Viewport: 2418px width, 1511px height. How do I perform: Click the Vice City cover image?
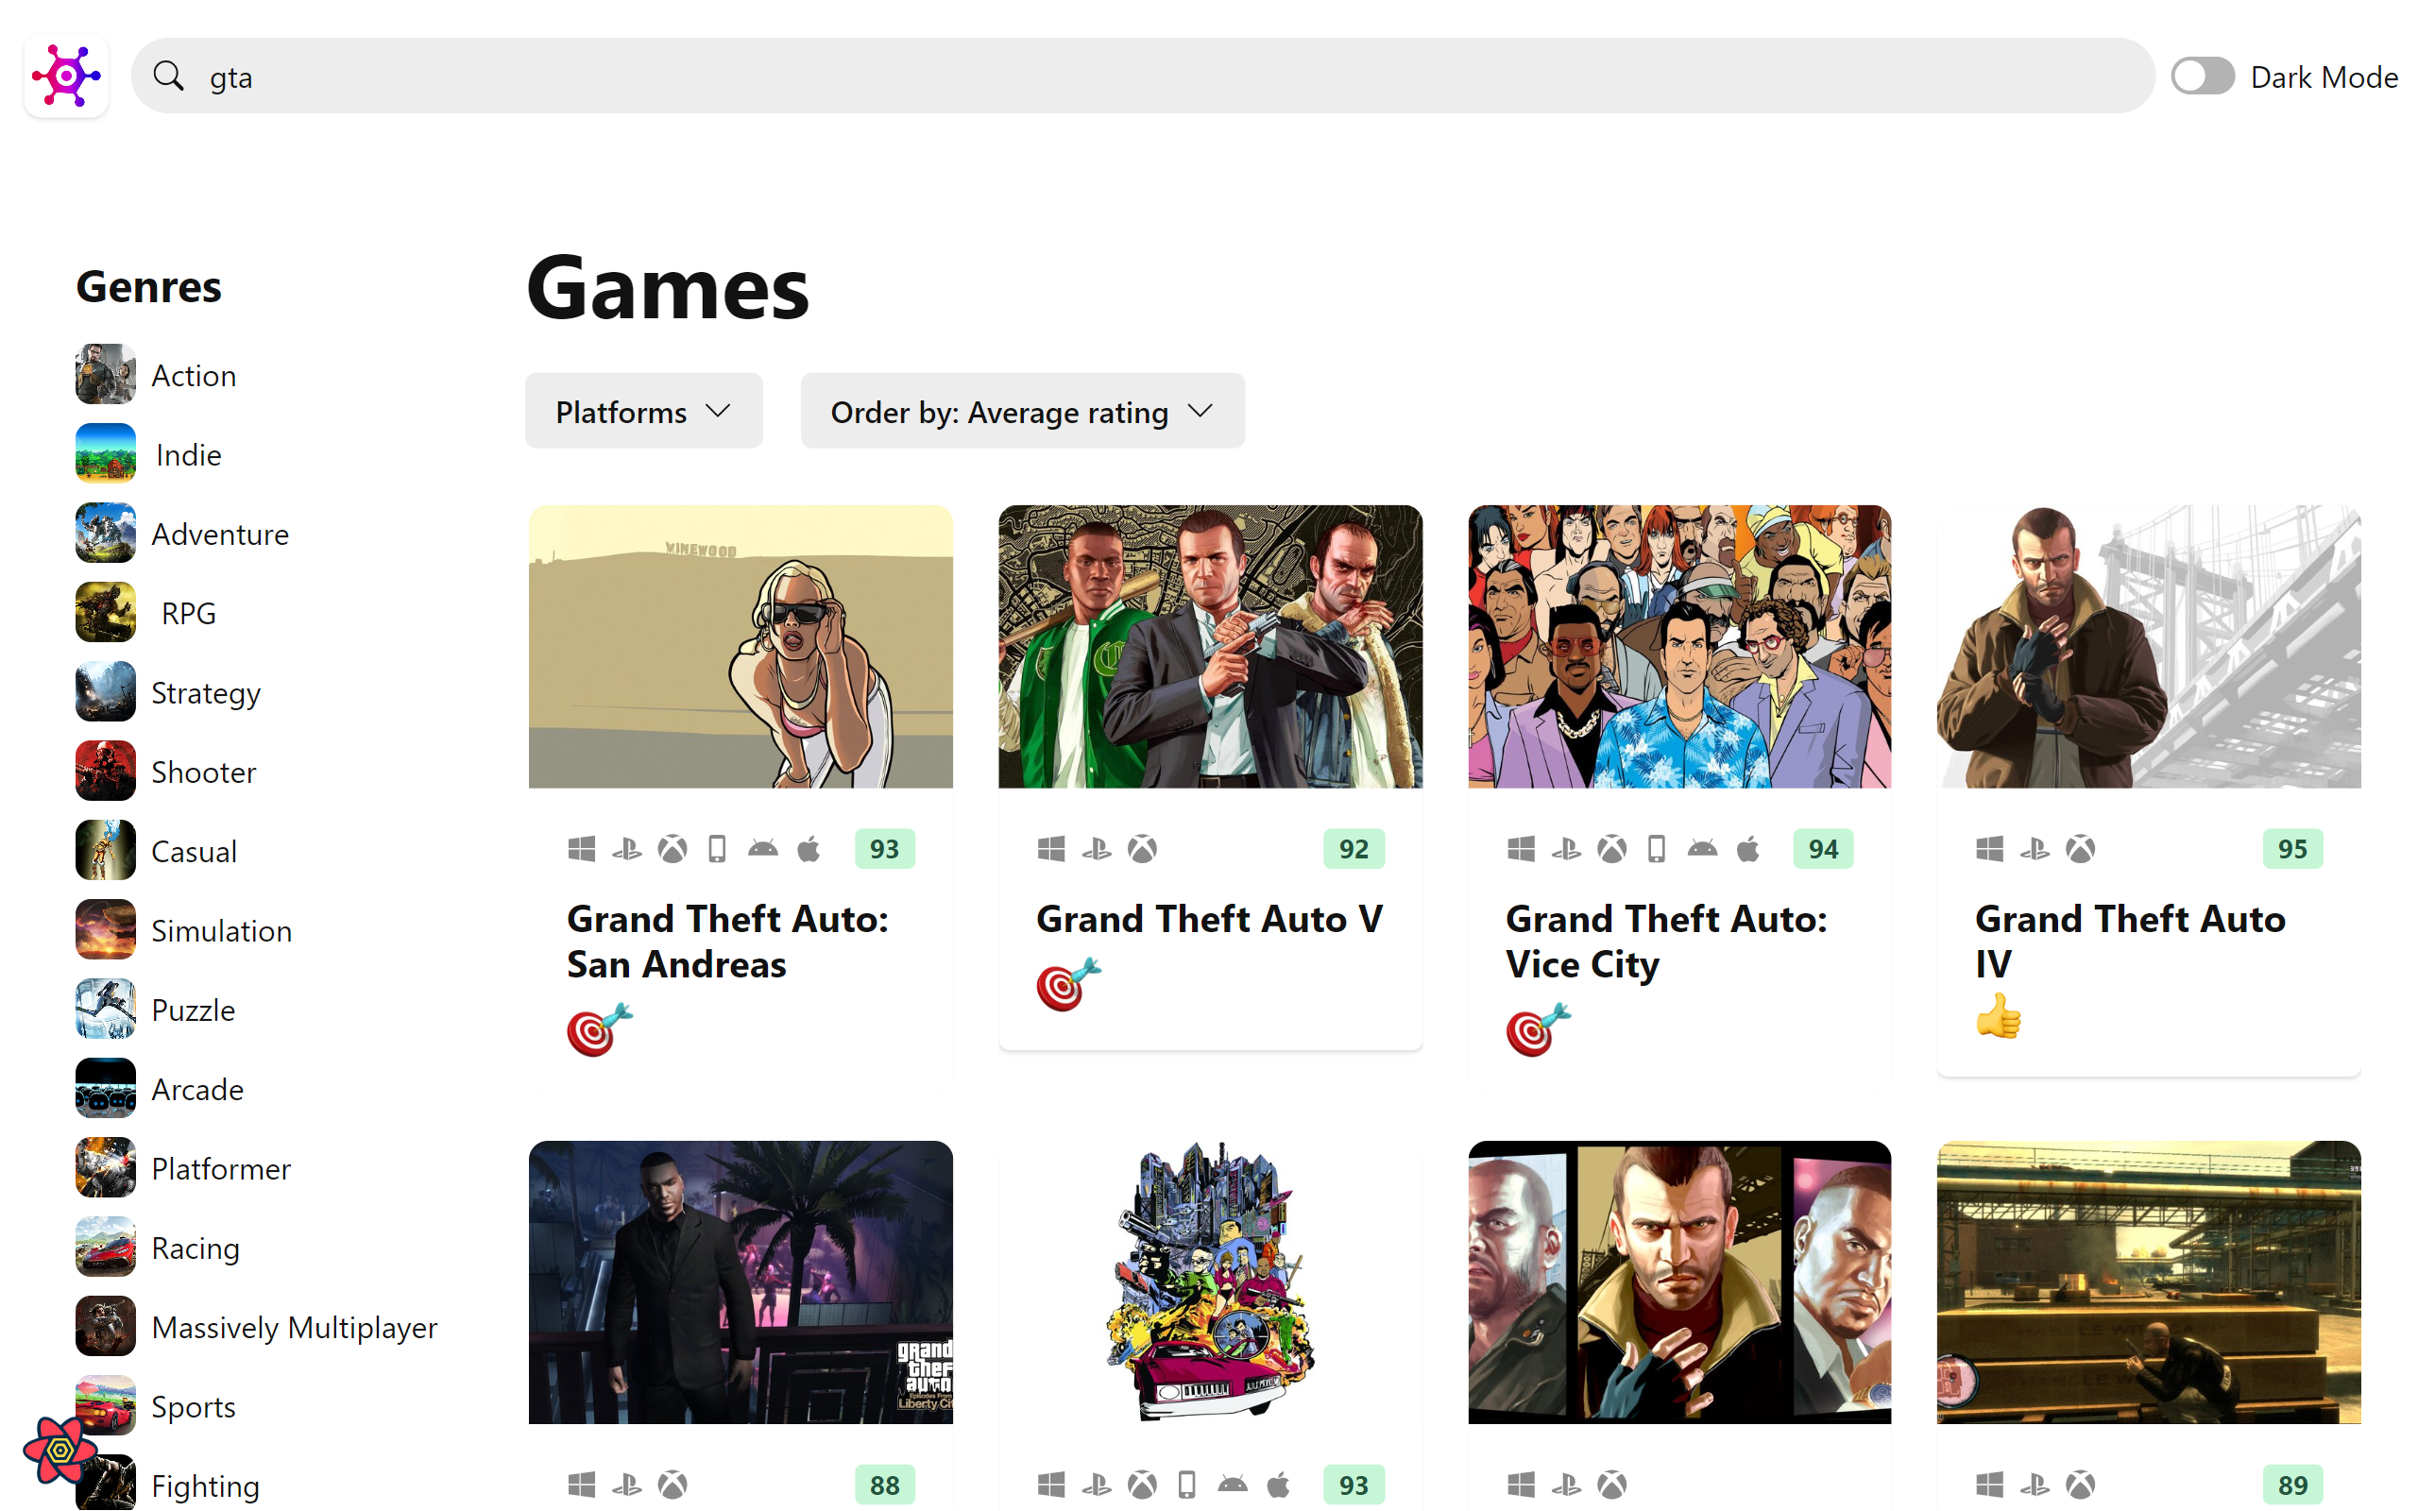(1678, 647)
